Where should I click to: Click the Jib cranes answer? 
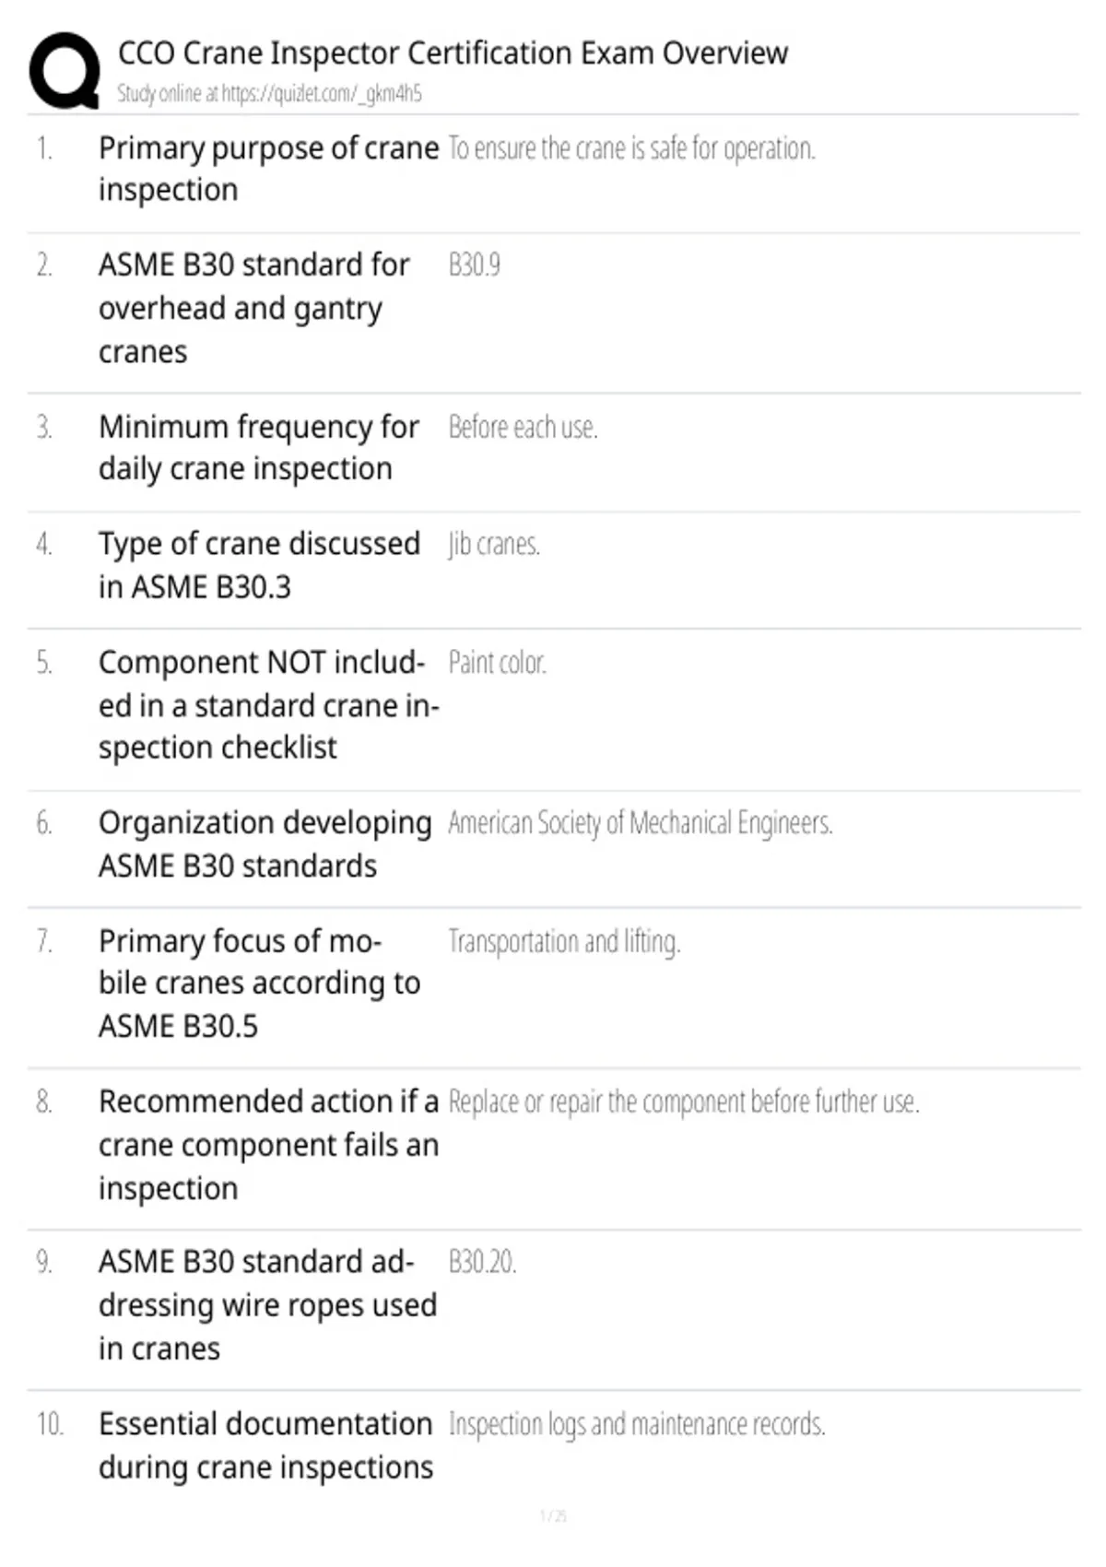[x=494, y=545]
